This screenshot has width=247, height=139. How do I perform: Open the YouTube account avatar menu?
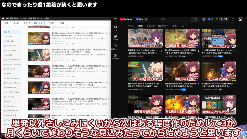pos(240,19)
